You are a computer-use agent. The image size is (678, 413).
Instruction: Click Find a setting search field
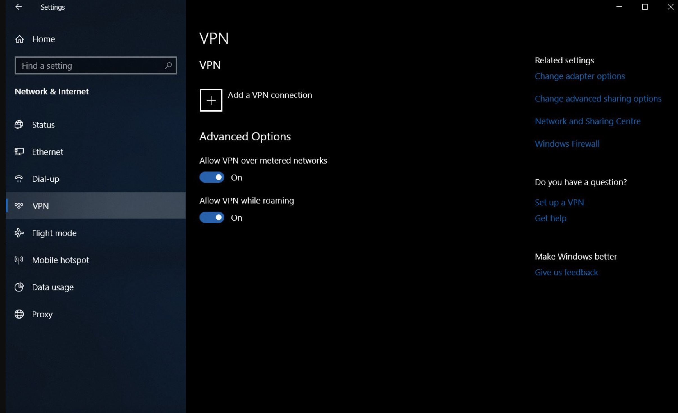pyautogui.click(x=95, y=65)
